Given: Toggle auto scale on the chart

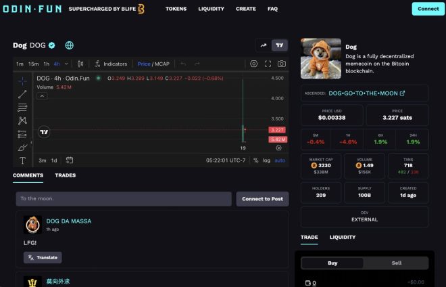Looking at the screenshot, I should pyautogui.click(x=280, y=160).
